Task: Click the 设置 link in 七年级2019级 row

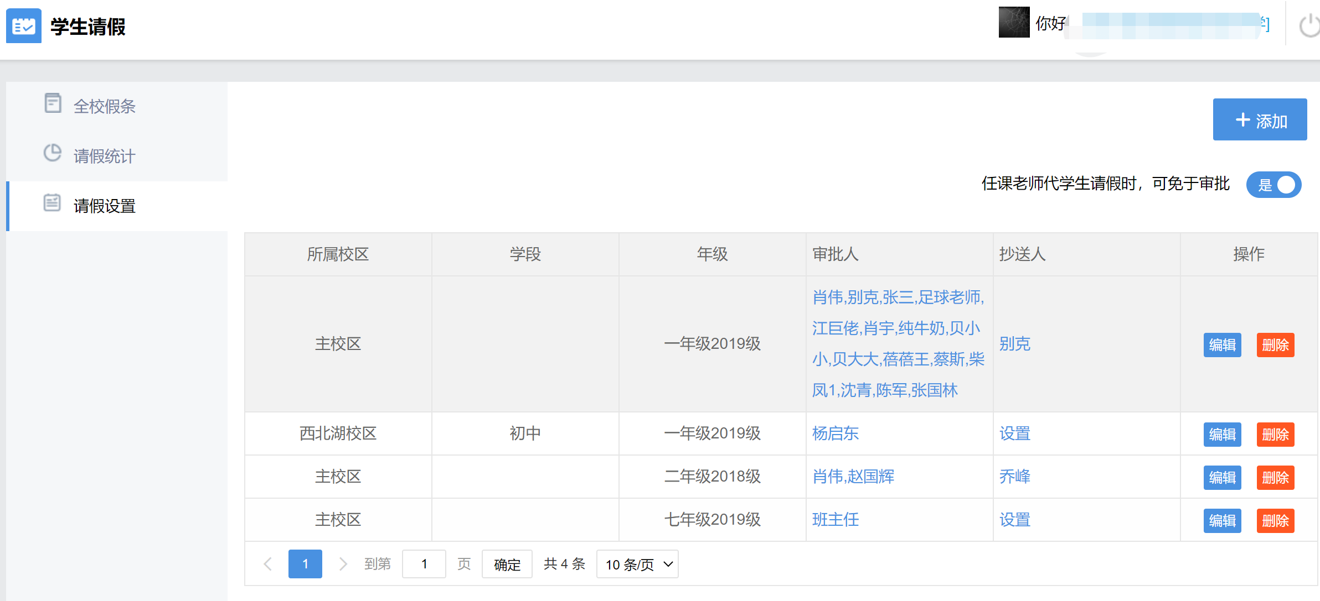Action: tap(1014, 520)
